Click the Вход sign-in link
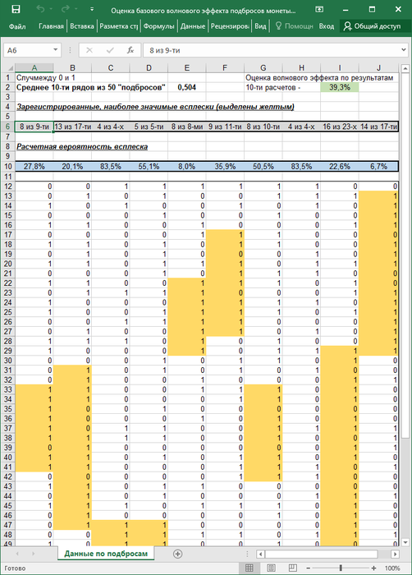 [x=326, y=26]
